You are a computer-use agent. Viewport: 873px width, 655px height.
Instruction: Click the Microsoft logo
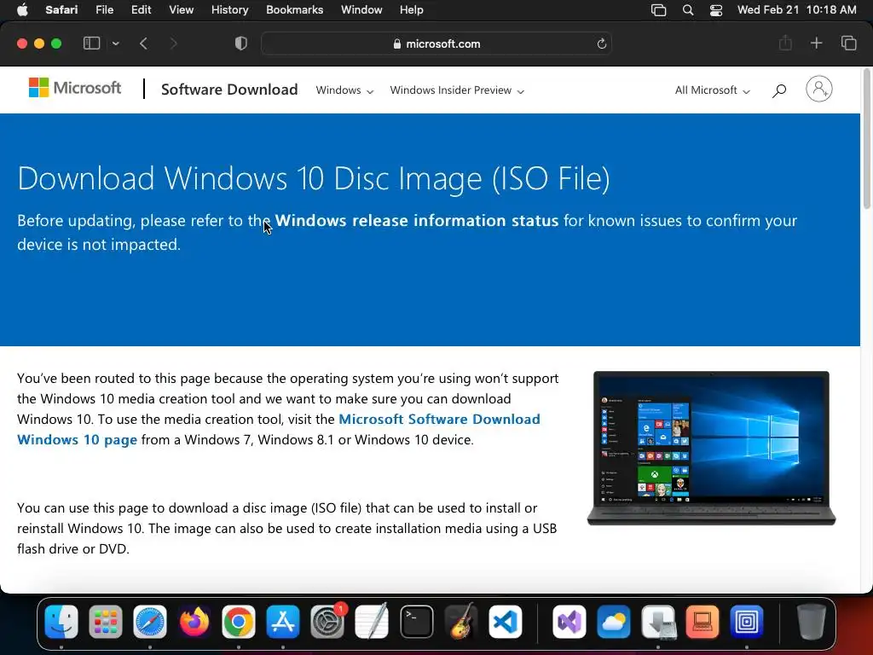coord(75,88)
